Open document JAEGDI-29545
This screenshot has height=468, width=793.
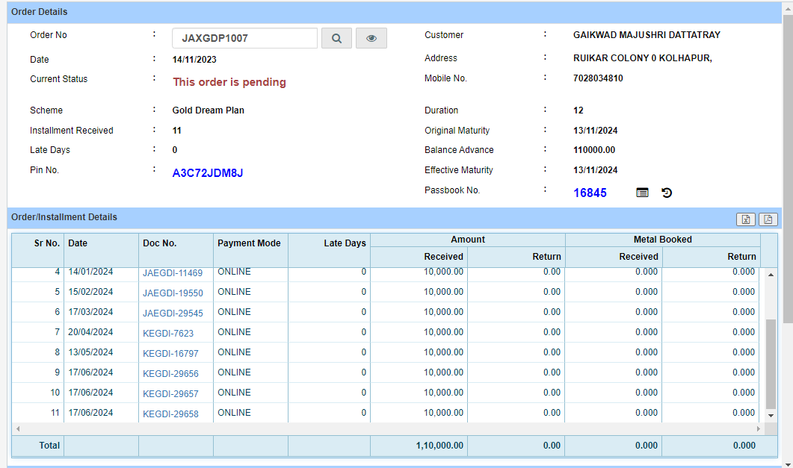click(173, 313)
